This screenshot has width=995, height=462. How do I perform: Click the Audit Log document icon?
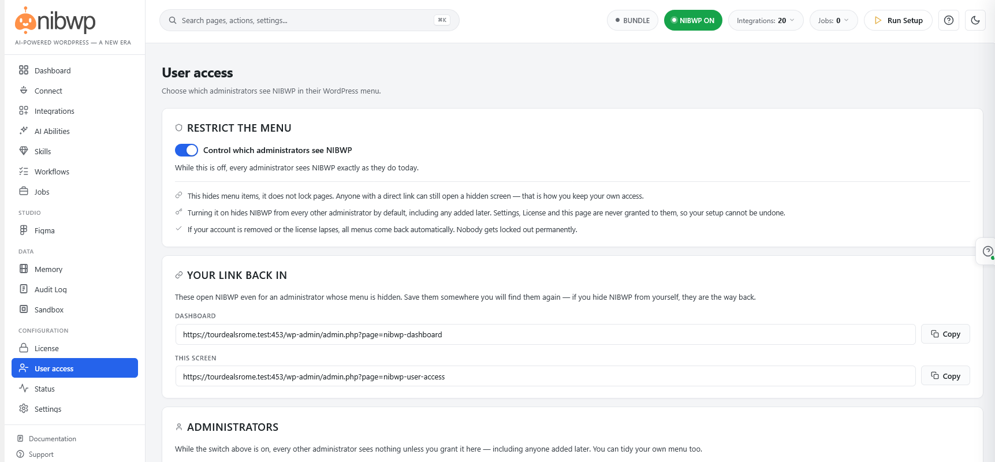24,289
